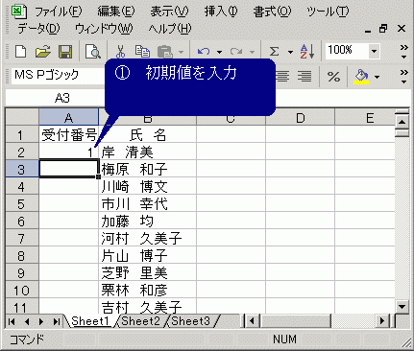Go to the first sheet tab arrow
The height and width of the screenshot is (351, 414).
[x=12, y=321]
